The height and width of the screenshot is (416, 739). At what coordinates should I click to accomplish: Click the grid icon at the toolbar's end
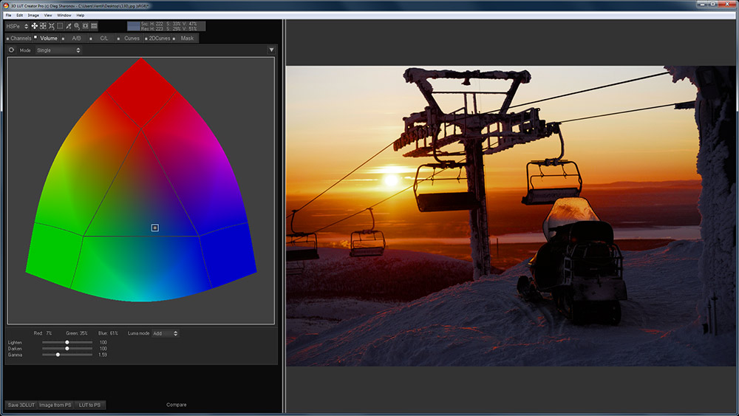point(95,26)
